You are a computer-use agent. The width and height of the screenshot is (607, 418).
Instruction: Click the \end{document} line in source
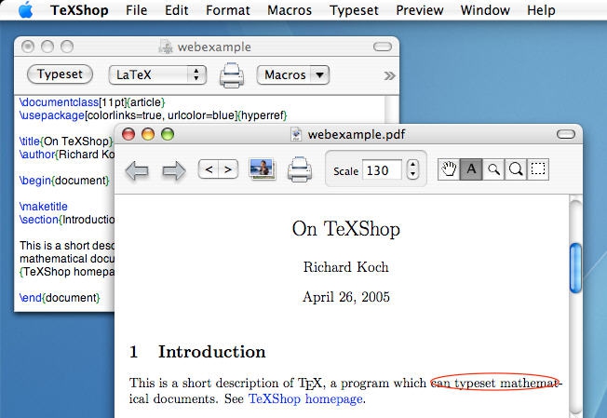(60, 298)
